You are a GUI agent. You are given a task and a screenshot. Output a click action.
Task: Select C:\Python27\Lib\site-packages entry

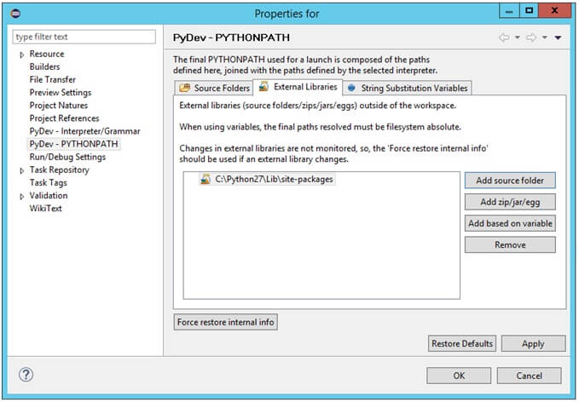(x=268, y=179)
